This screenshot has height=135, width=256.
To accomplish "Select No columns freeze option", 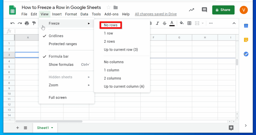I will 122,62.
